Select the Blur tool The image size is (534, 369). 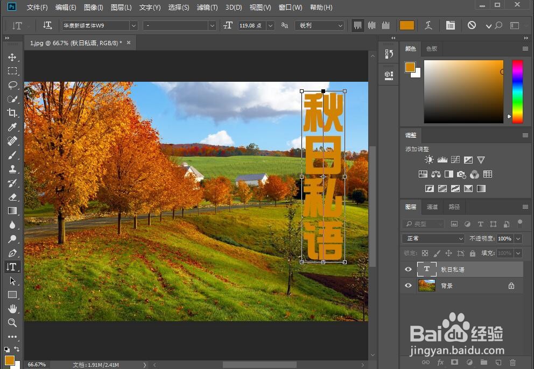12,225
